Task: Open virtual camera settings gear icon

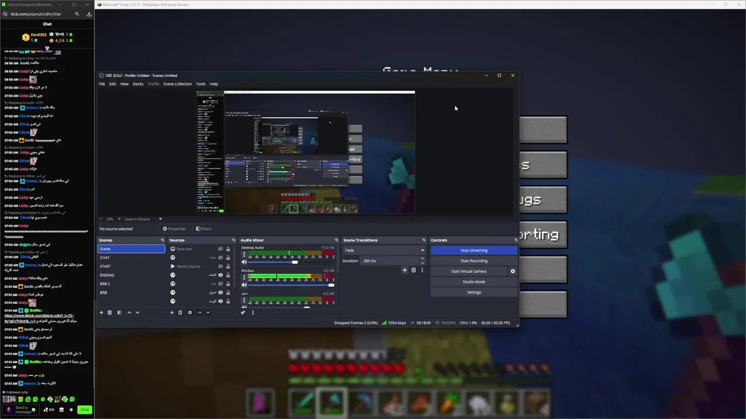Action: pyautogui.click(x=513, y=271)
